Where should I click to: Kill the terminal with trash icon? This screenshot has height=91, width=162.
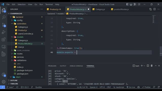point(152,66)
